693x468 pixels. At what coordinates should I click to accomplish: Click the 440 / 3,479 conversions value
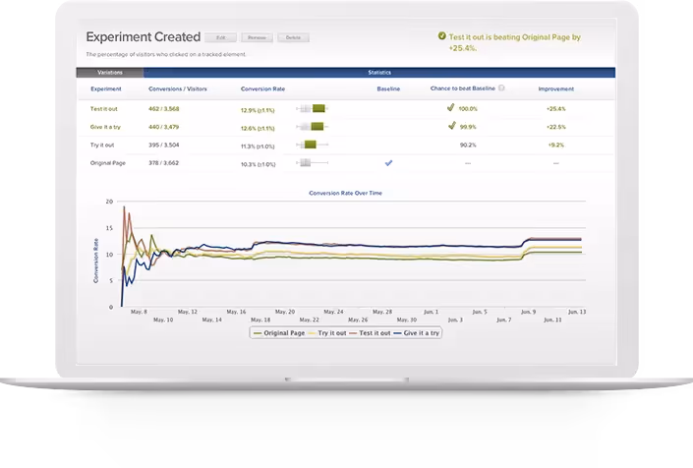click(x=163, y=127)
